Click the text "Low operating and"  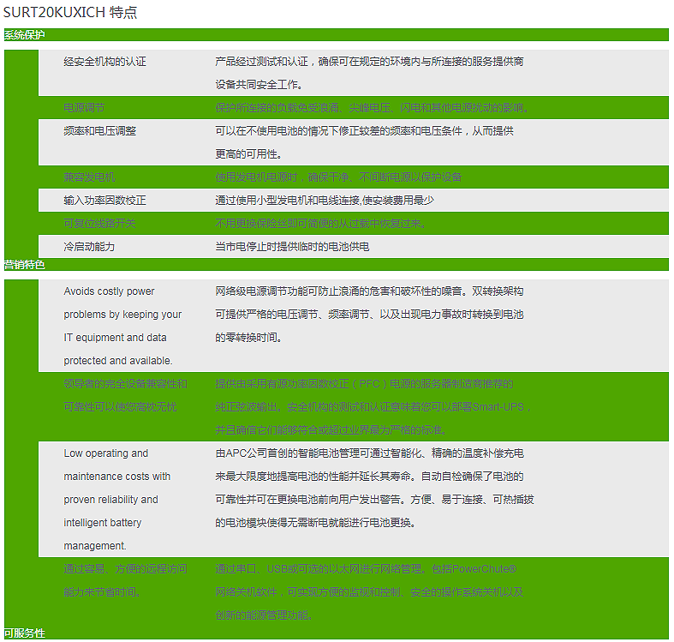pos(106,453)
